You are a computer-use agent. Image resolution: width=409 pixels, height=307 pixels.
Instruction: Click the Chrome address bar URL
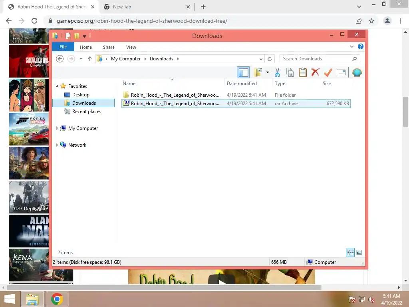click(142, 21)
